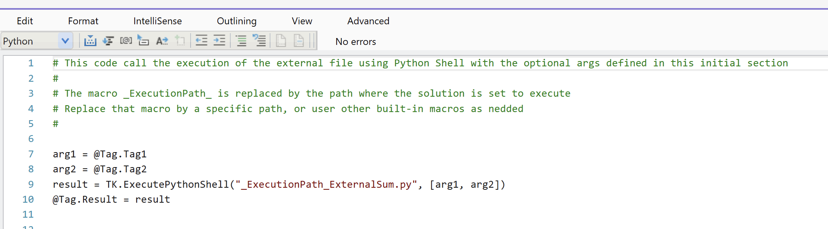
Task: Click the A-with-arrow rename icon
Action: point(162,41)
